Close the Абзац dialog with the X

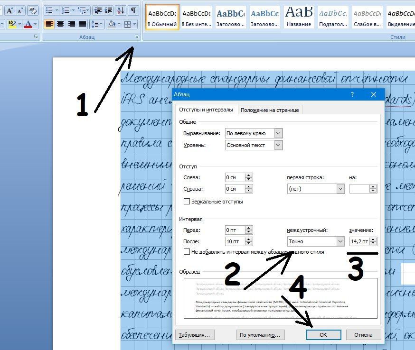point(373,94)
